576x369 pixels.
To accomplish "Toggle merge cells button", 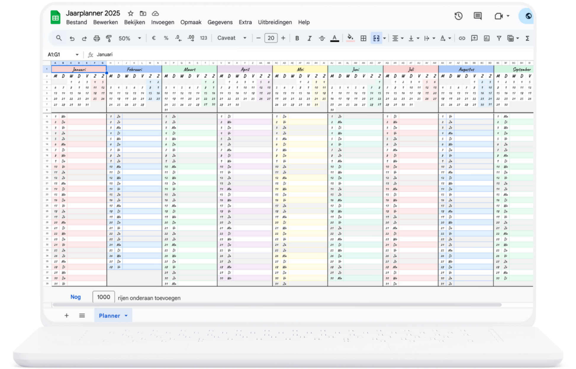I will [376, 38].
